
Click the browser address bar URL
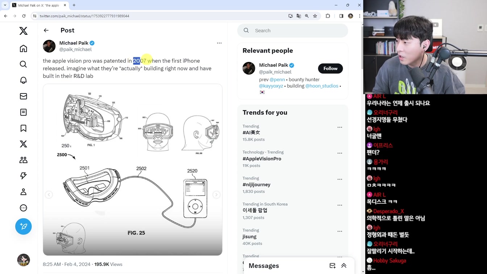pyautogui.click(x=84, y=16)
